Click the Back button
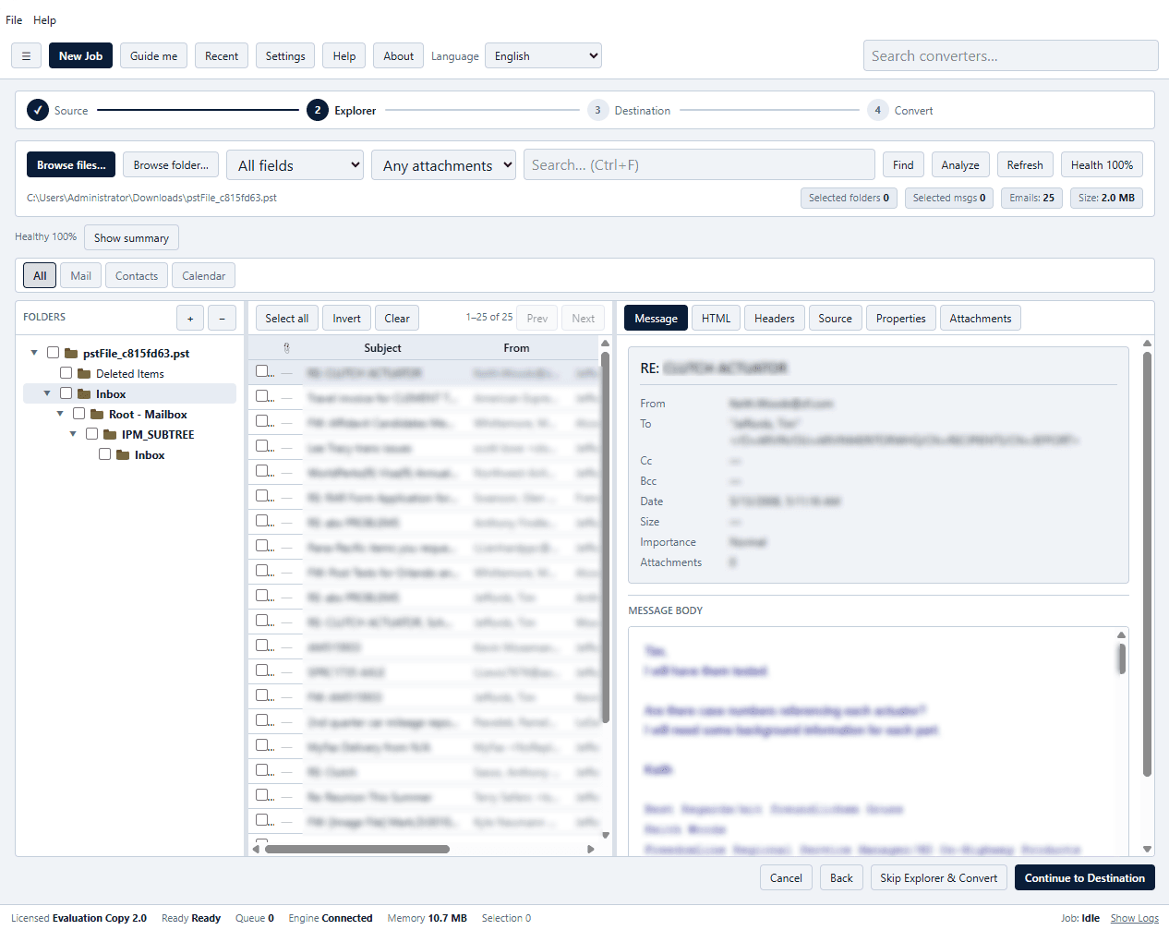 (841, 877)
